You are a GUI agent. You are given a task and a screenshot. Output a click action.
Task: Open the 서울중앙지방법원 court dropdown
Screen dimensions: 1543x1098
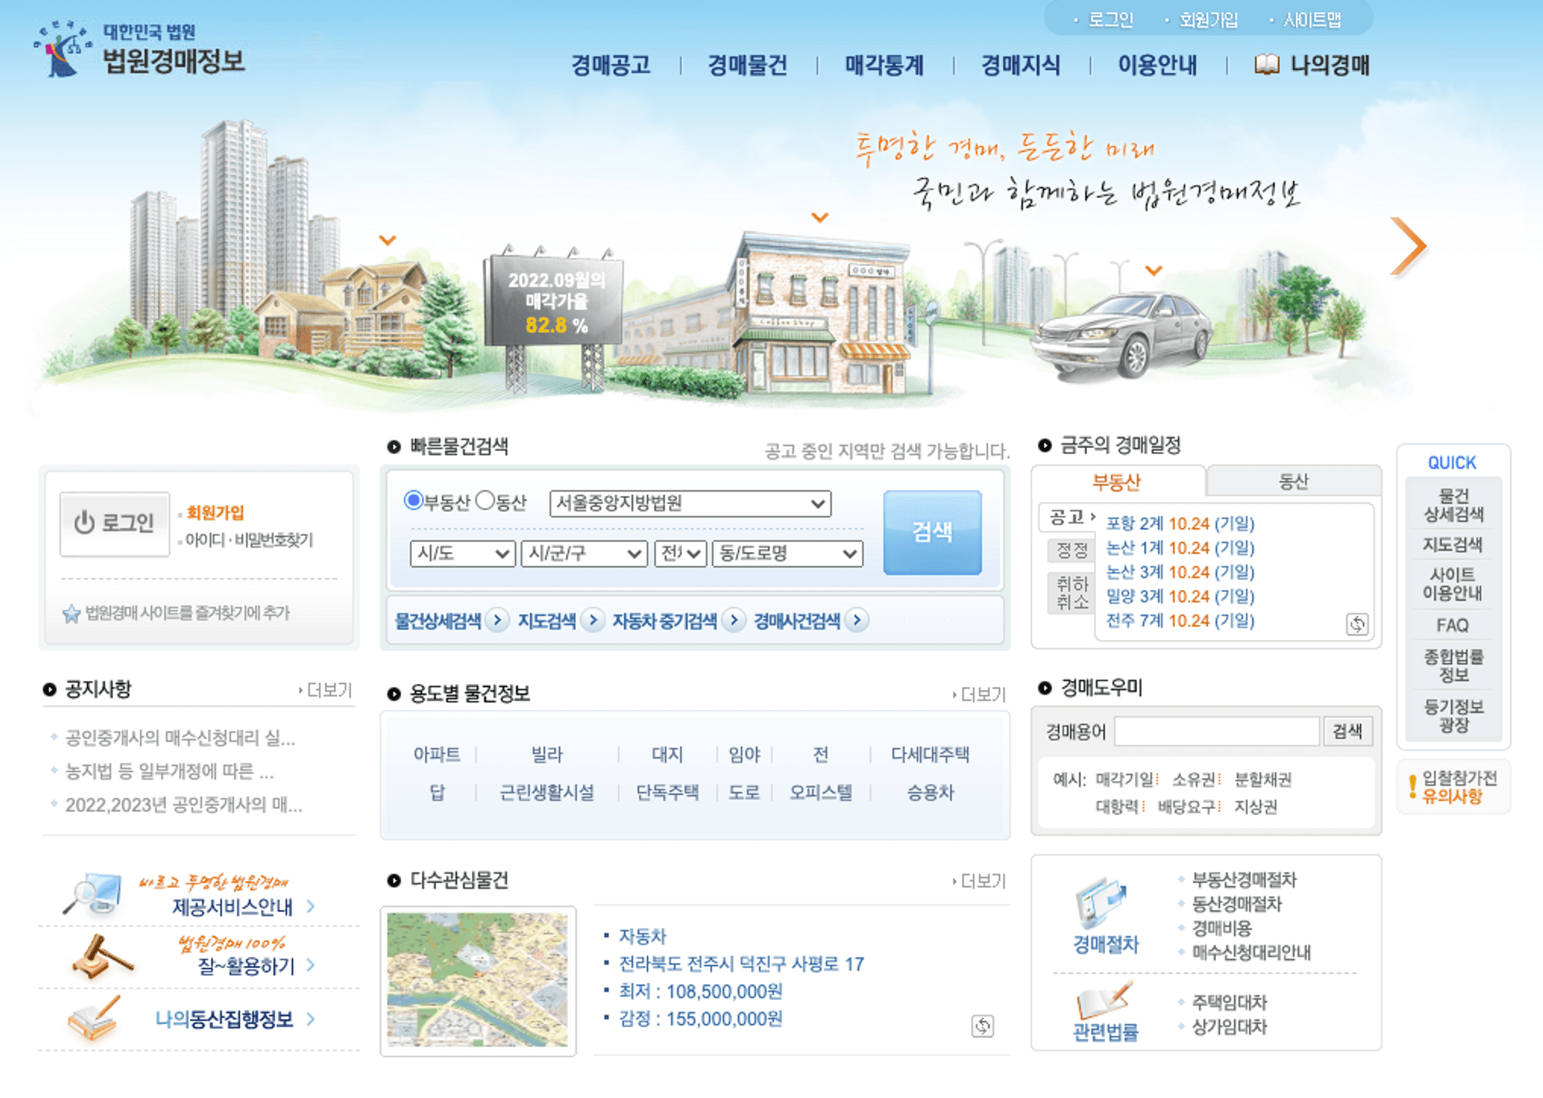pyautogui.click(x=690, y=504)
